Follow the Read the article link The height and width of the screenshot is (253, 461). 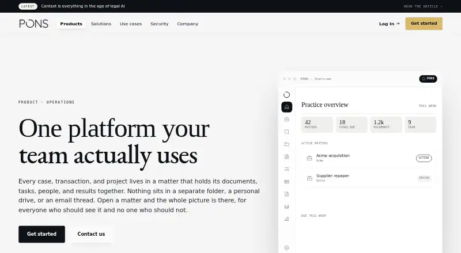point(423,6)
